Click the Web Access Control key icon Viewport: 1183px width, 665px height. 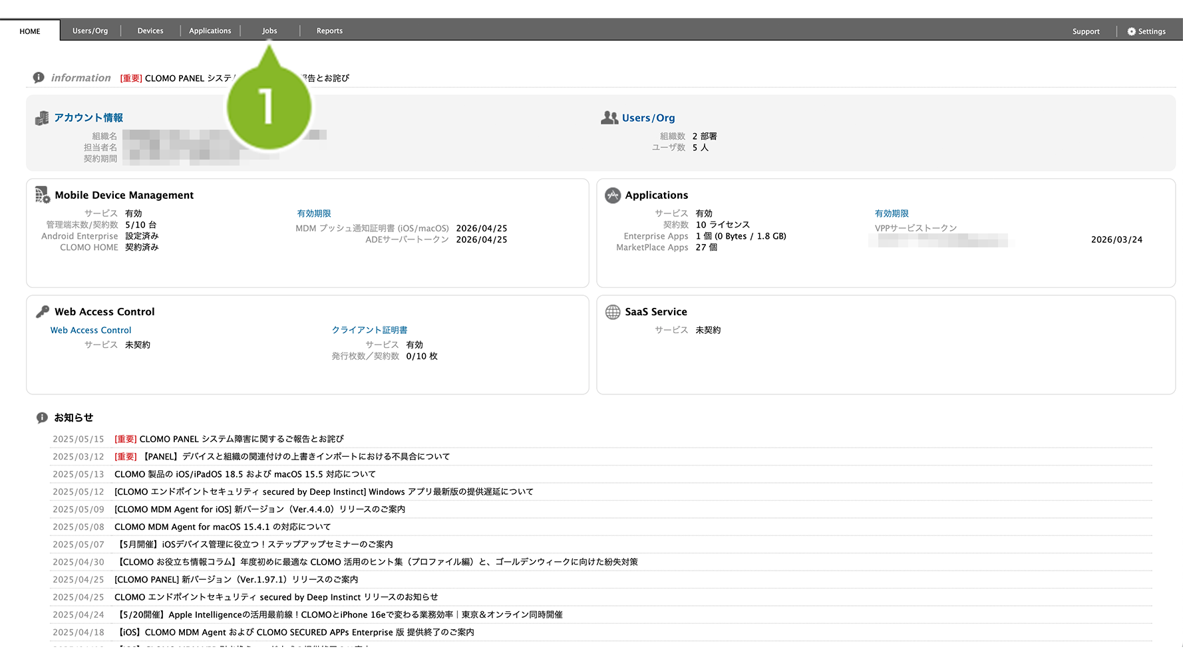tap(43, 311)
